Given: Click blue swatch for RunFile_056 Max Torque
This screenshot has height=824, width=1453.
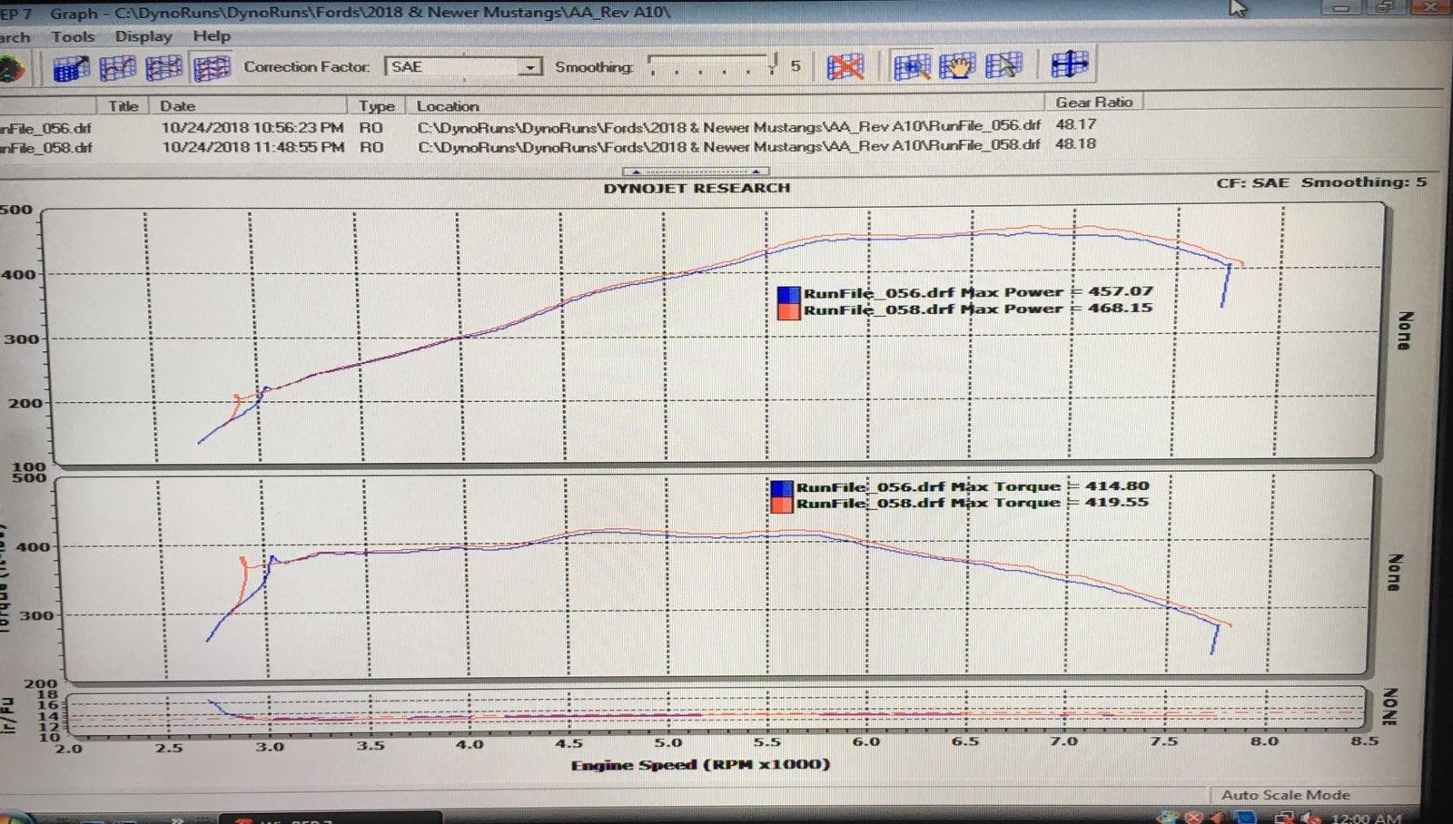Looking at the screenshot, I should (x=781, y=488).
